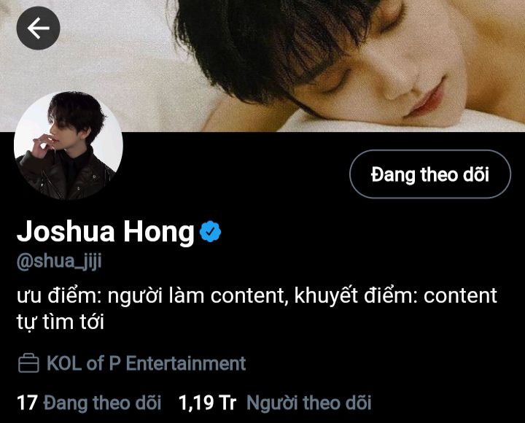
Task: Open the 1,19 Tr followers count
Action: tap(208, 403)
